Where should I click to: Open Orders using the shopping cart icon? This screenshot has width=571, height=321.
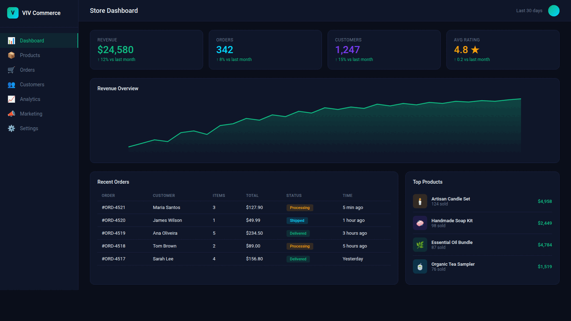pos(12,70)
